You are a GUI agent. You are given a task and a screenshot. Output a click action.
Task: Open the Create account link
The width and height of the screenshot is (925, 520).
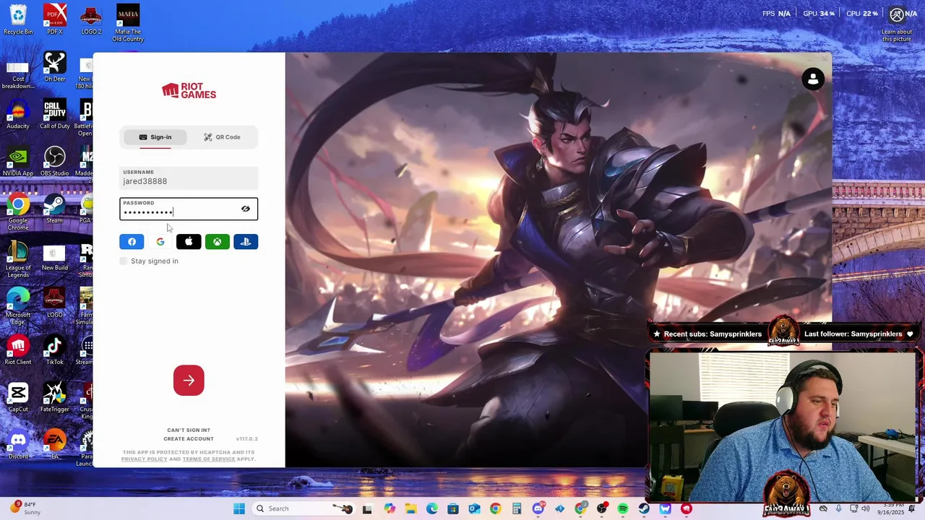189,439
